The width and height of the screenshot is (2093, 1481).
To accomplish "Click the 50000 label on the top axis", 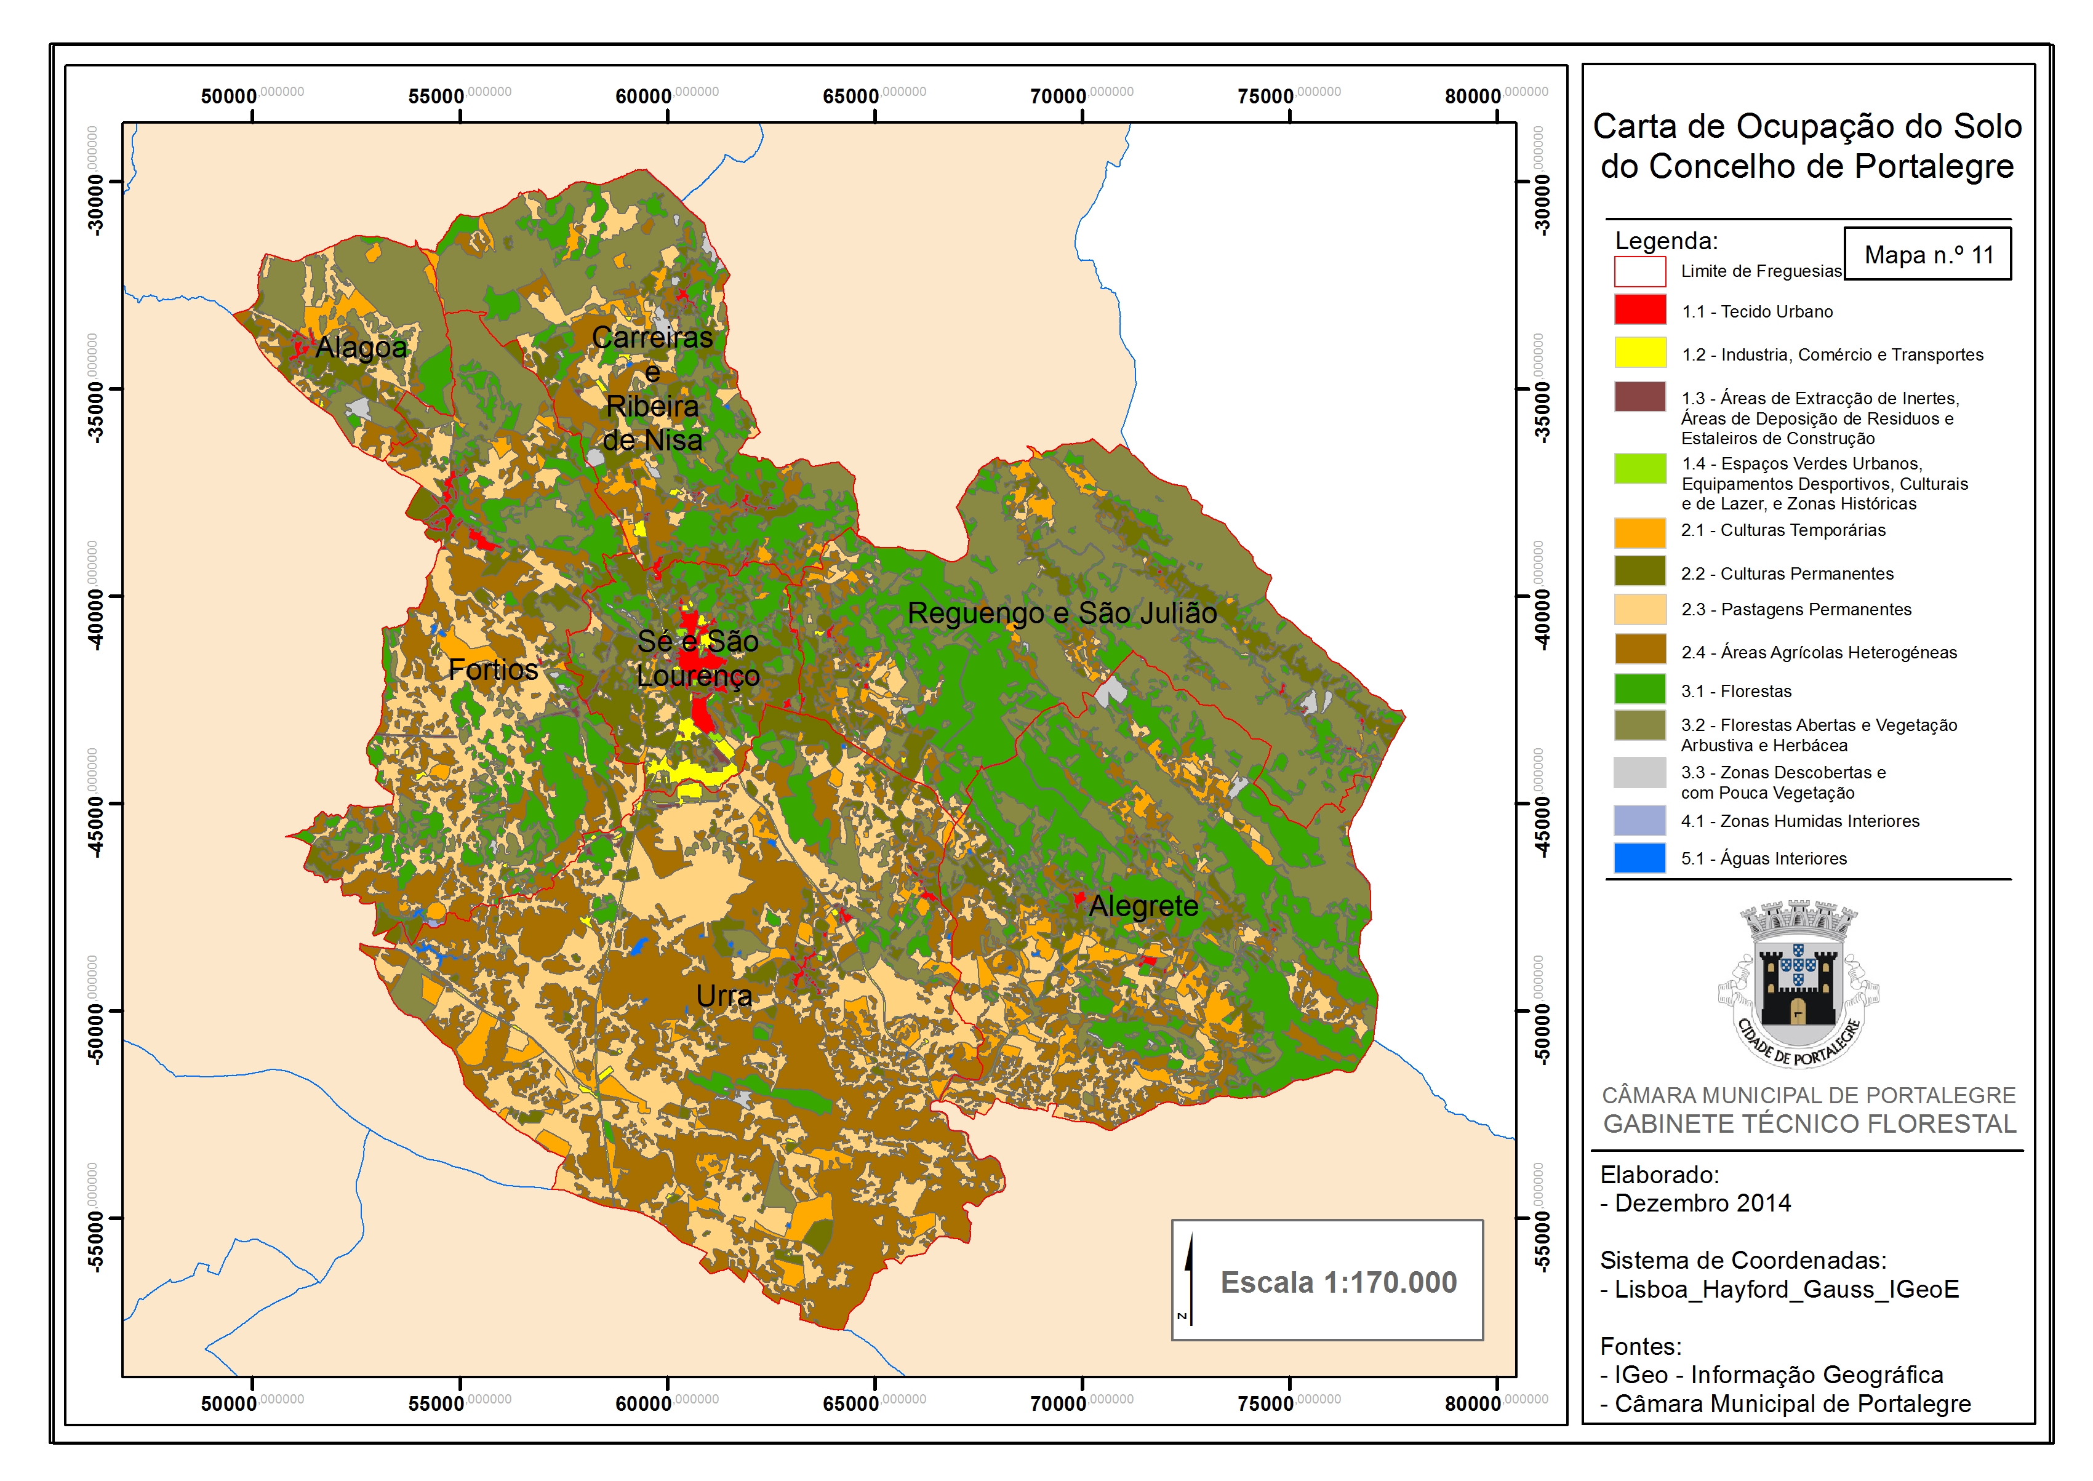I will [252, 95].
